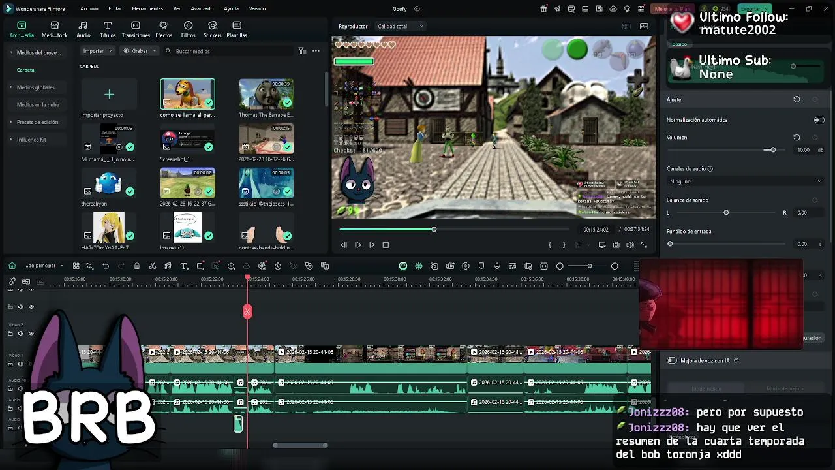The height and width of the screenshot is (470, 835).
Task: Click the gift icon in title bar
Action: pyautogui.click(x=543, y=8)
